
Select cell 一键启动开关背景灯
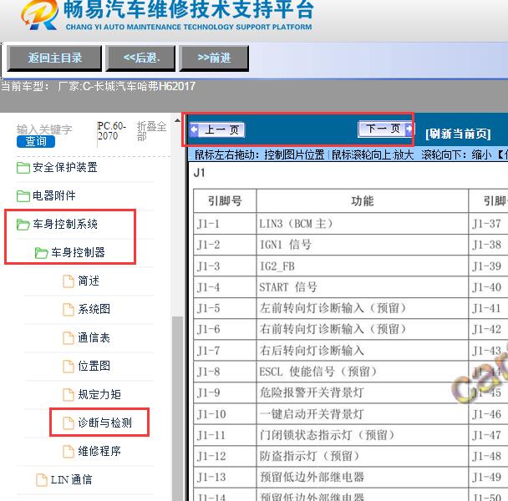tap(363, 414)
